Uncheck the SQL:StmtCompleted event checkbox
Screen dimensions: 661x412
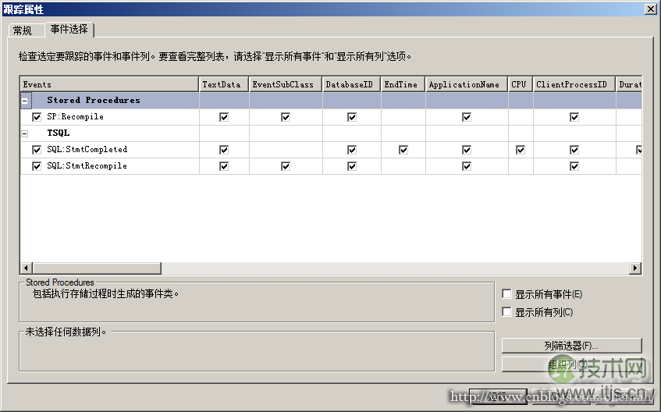(x=37, y=150)
